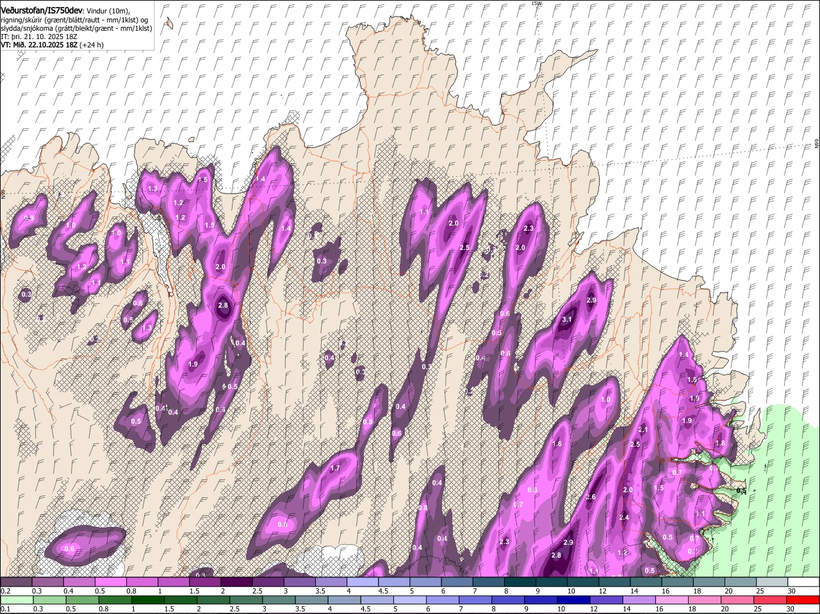Select the 2.6 precipitation value label
The image size is (820, 614).
tap(591, 497)
